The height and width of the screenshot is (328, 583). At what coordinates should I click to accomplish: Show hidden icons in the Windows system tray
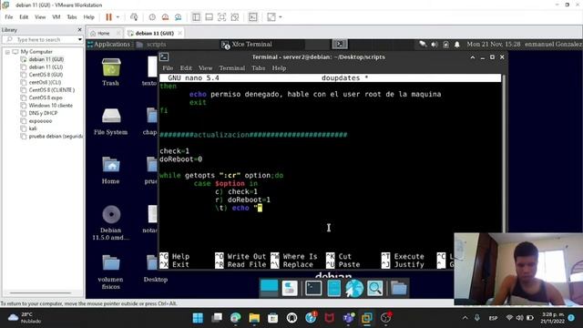pos(465,318)
